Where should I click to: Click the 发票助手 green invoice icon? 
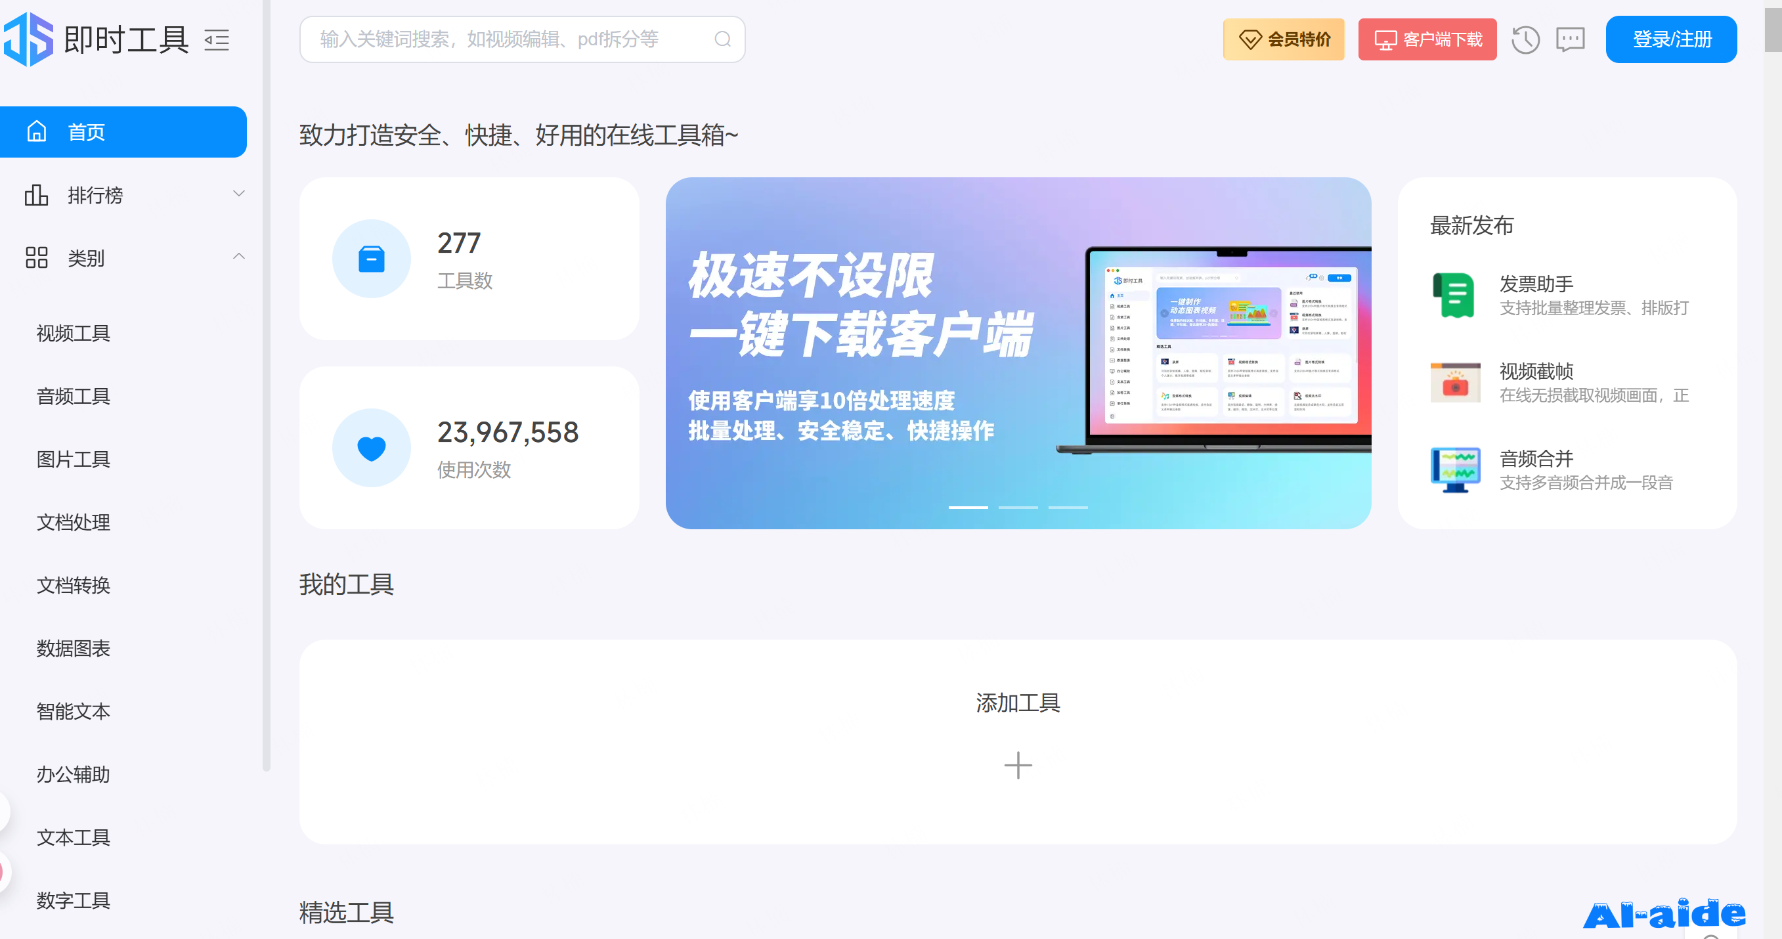coord(1456,295)
